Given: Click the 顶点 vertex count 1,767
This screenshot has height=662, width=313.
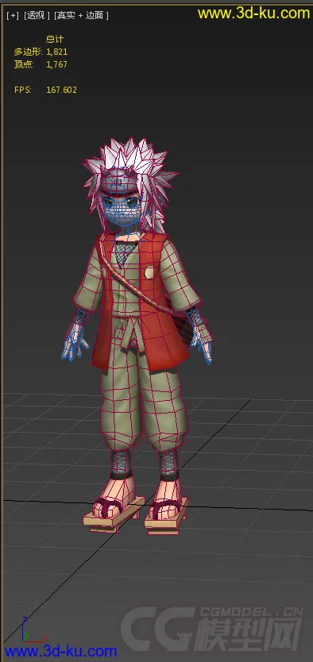Looking at the screenshot, I should [x=56, y=64].
